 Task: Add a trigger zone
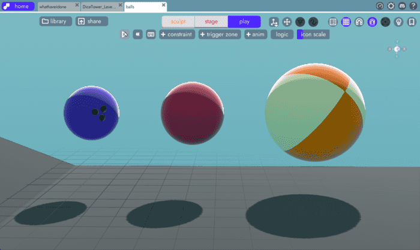tap(220, 34)
